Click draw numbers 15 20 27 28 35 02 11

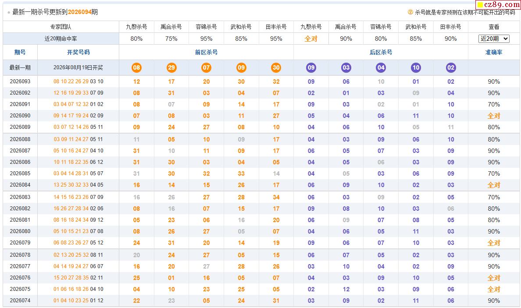tap(79, 277)
